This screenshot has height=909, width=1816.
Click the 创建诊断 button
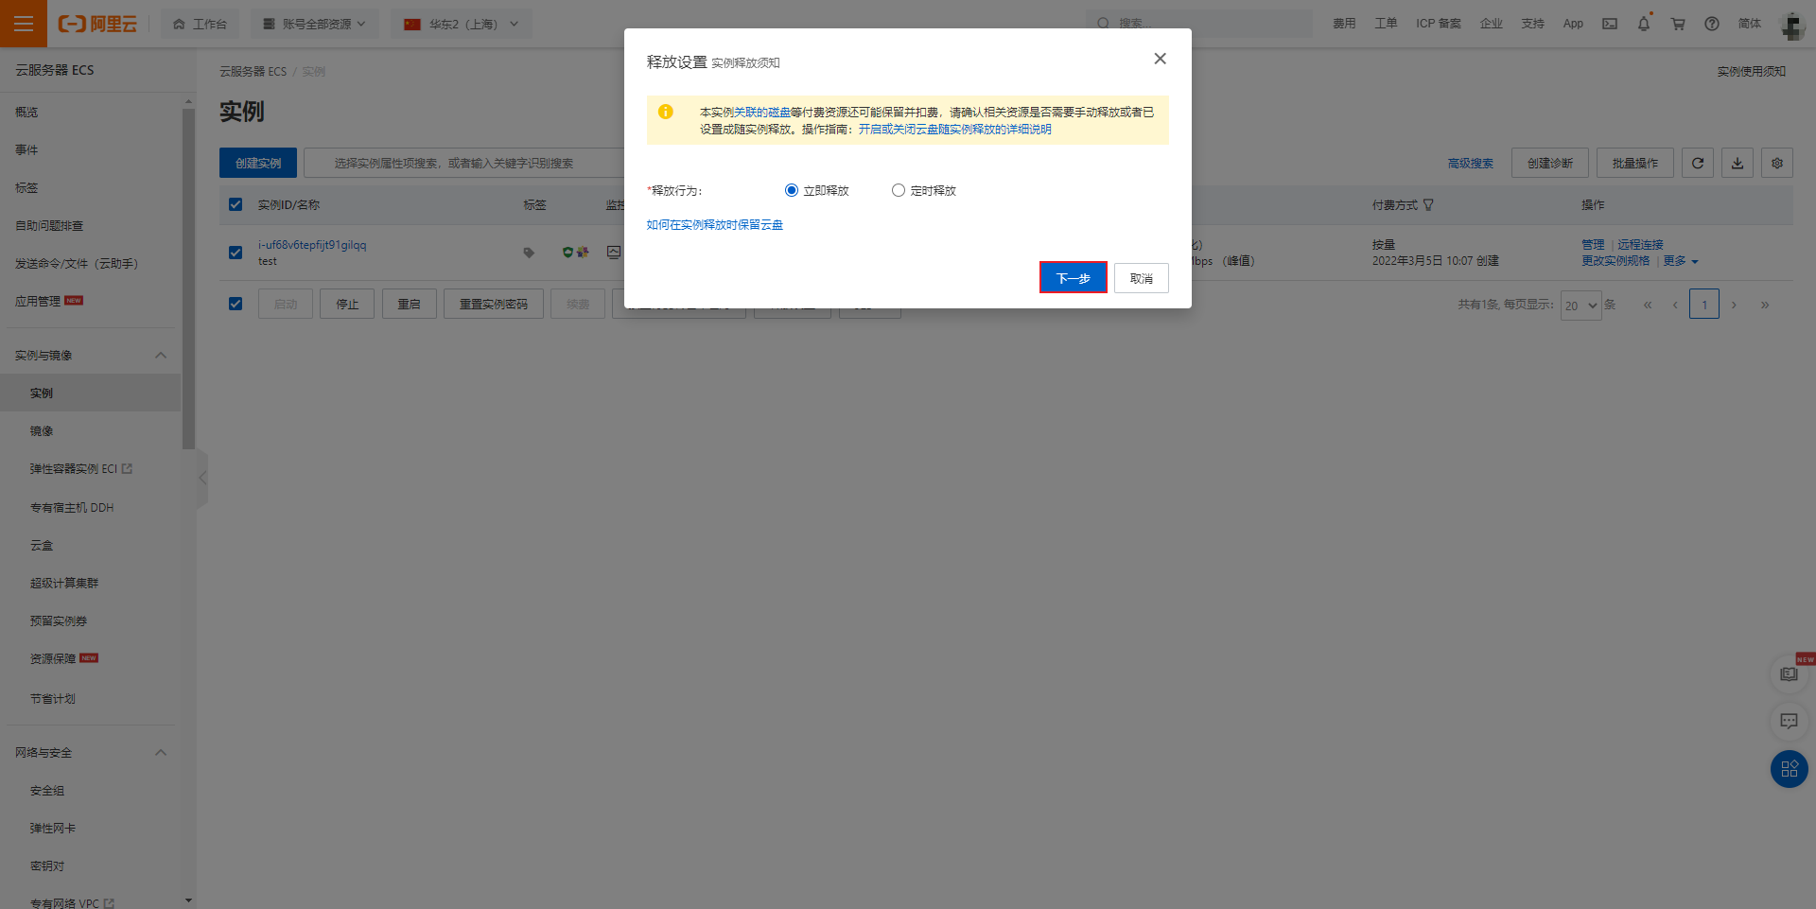click(1550, 163)
